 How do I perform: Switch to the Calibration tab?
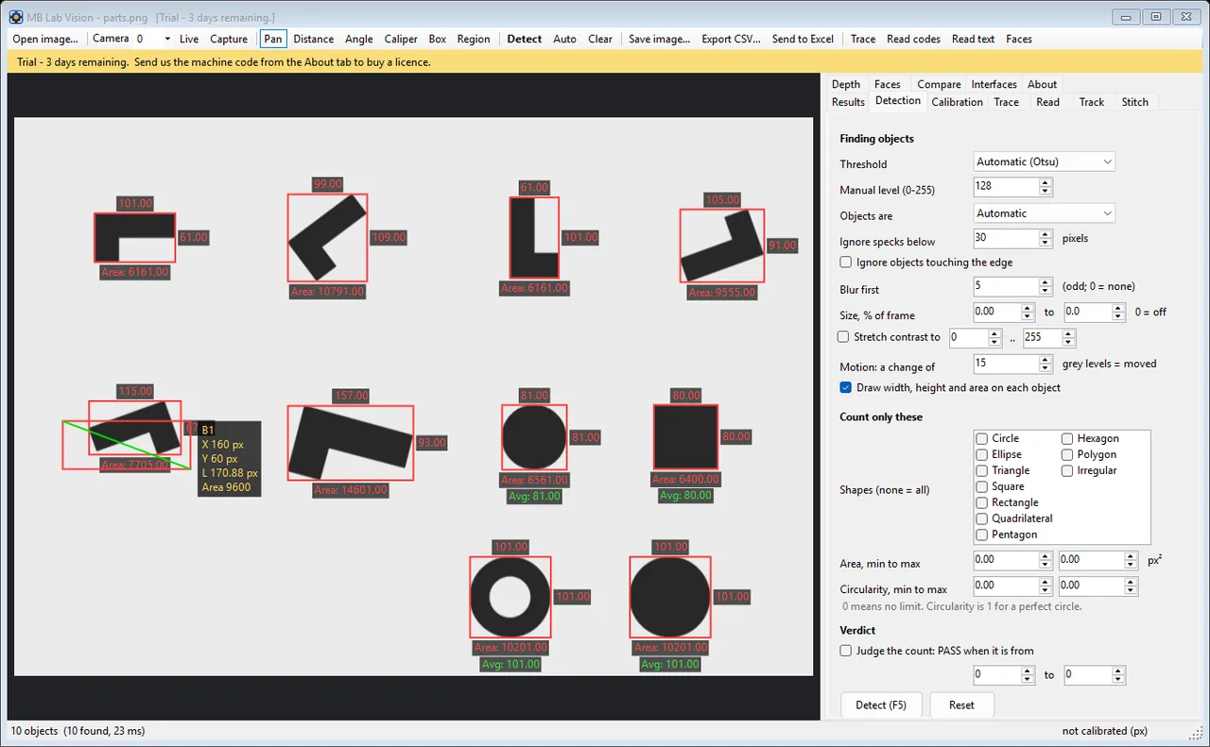[x=957, y=102]
